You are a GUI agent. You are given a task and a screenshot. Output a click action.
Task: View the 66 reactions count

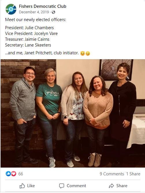pos(21,174)
